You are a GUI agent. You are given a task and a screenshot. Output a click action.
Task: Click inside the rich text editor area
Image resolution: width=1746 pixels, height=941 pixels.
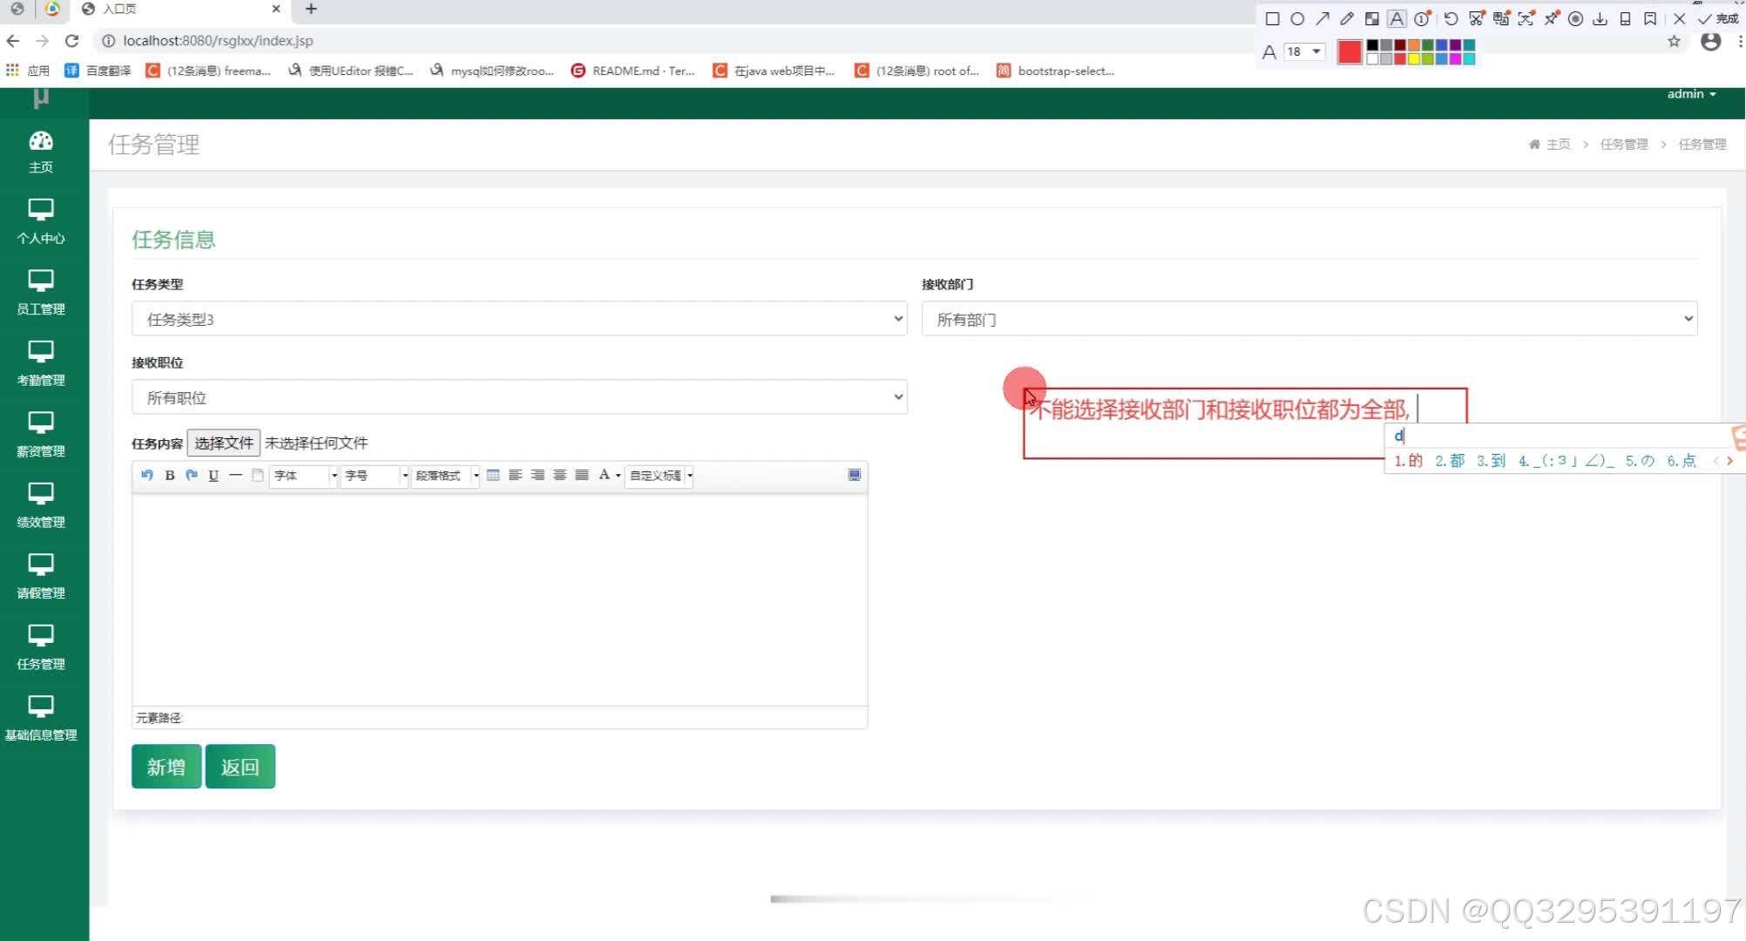tap(499, 599)
